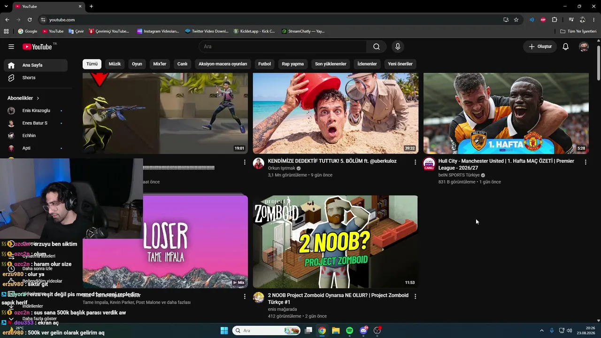
Task: Open the Twitter Video Downl bookmark
Action: pos(207,31)
